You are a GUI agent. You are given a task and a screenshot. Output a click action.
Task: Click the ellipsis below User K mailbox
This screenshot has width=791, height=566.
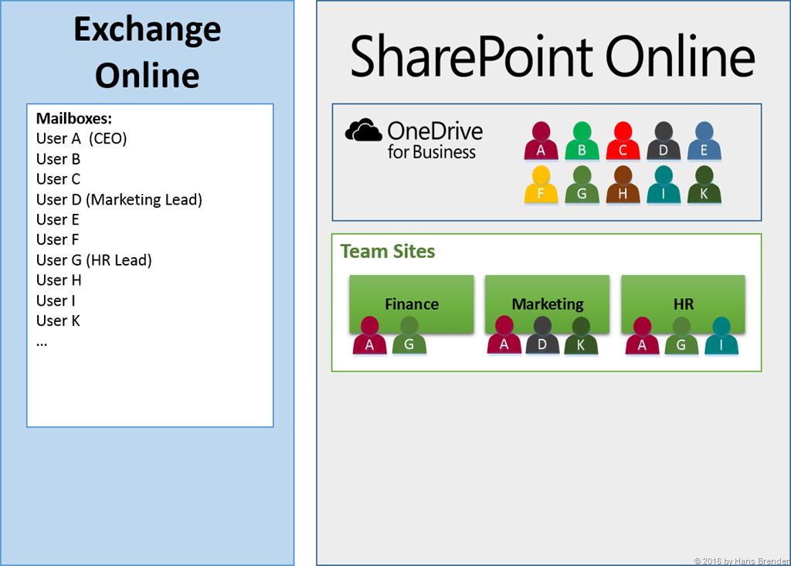(42, 341)
